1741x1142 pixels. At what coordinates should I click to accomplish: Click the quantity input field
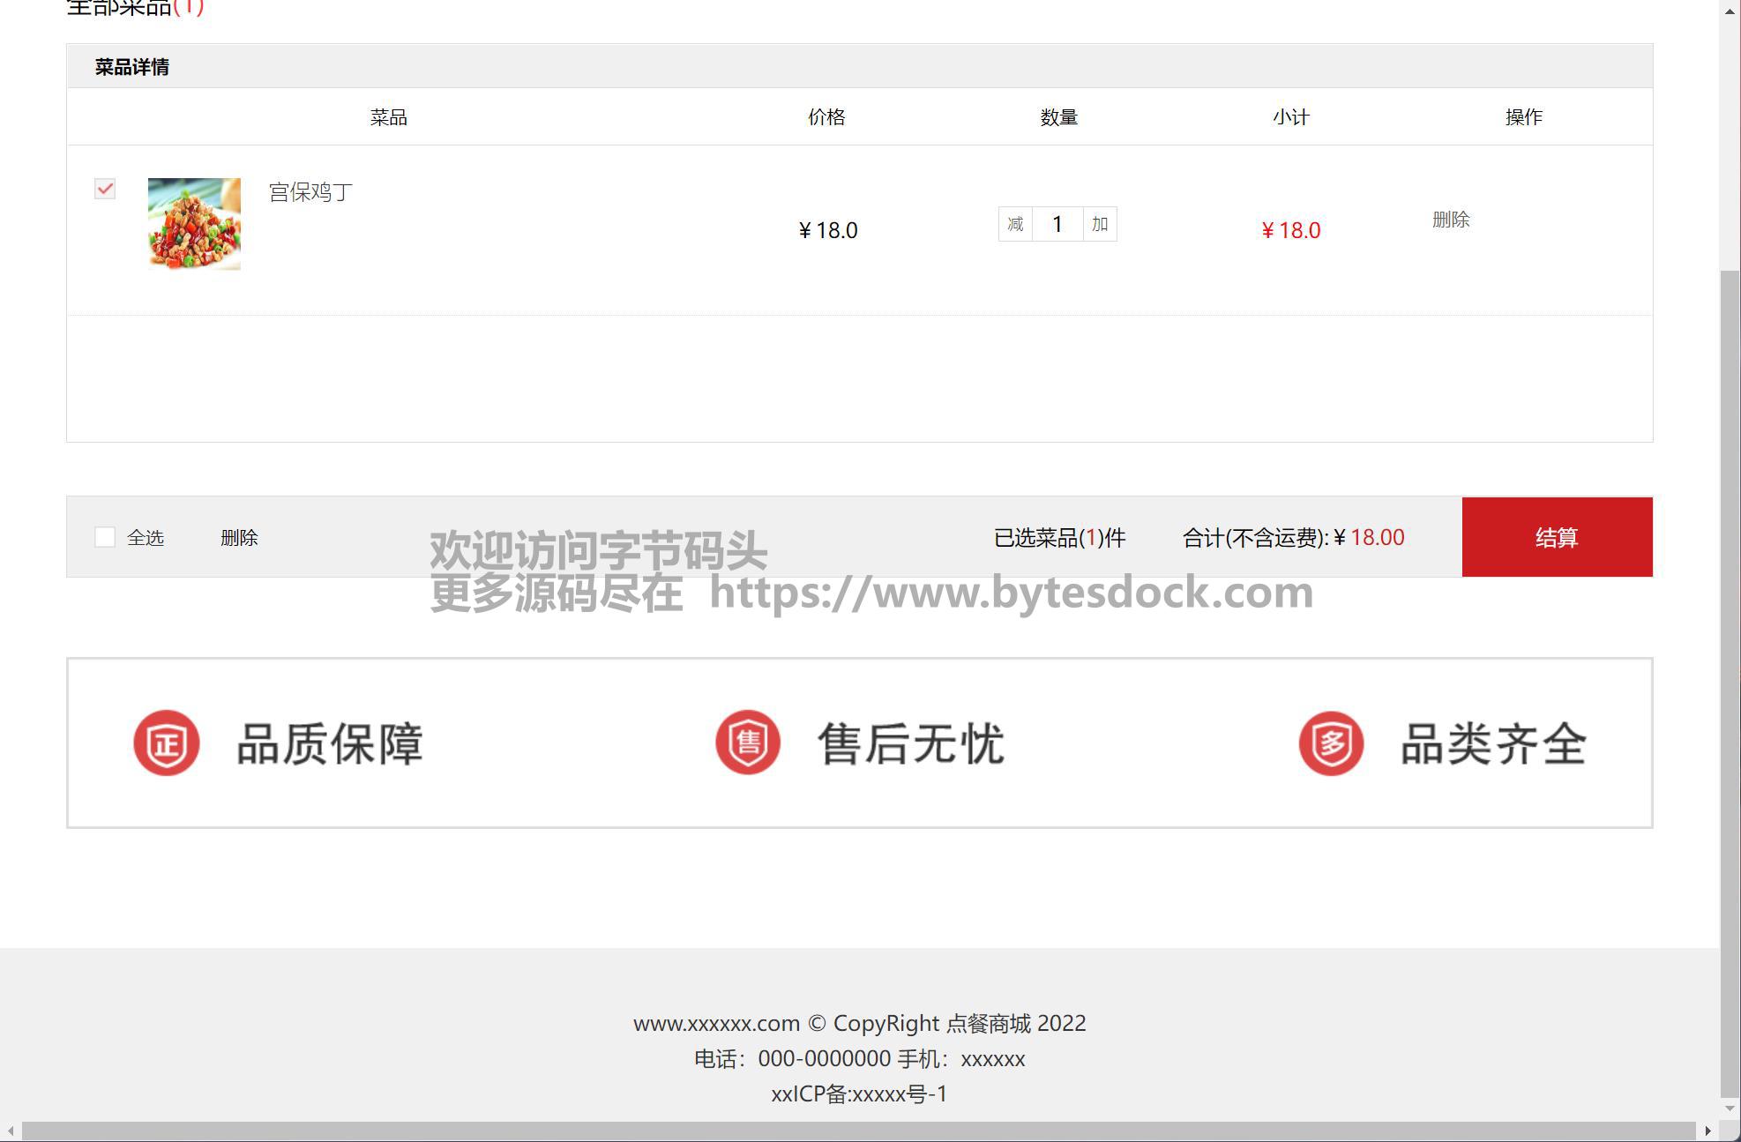pos(1057,224)
